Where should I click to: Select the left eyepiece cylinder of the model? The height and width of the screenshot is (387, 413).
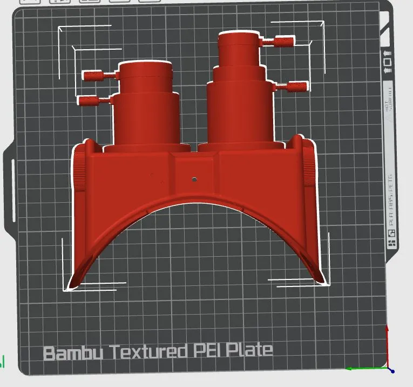point(146,105)
